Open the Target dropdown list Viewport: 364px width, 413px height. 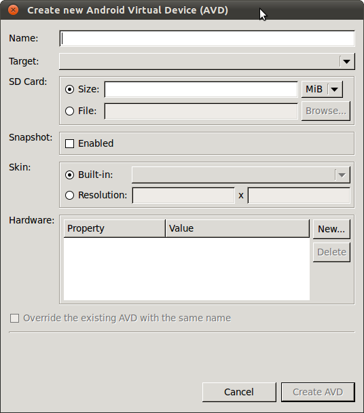pyautogui.click(x=207, y=61)
